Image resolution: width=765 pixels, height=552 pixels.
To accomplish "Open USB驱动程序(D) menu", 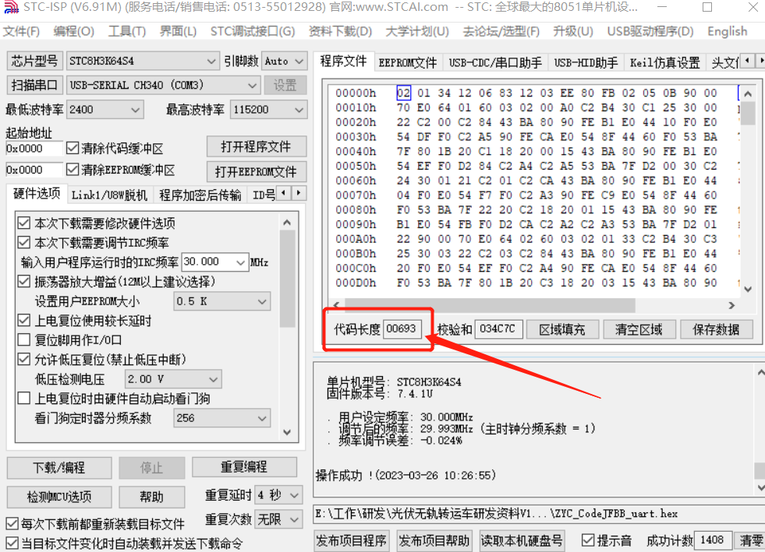I will (x=650, y=32).
